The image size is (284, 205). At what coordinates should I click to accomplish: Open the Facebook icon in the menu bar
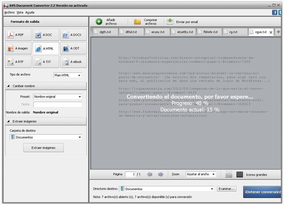pos(275,12)
